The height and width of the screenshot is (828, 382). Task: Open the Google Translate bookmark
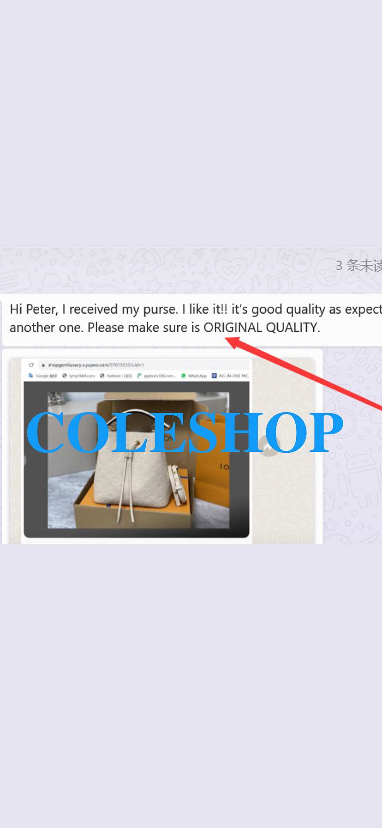pos(43,376)
